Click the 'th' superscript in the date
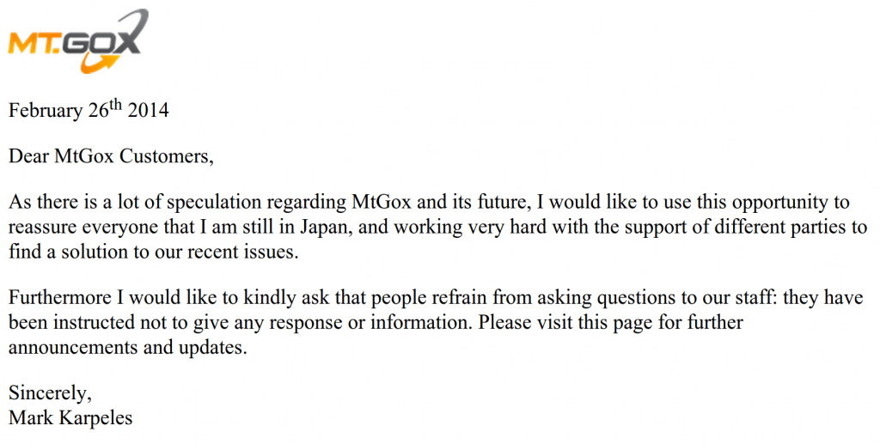880x444 pixels. point(114,104)
